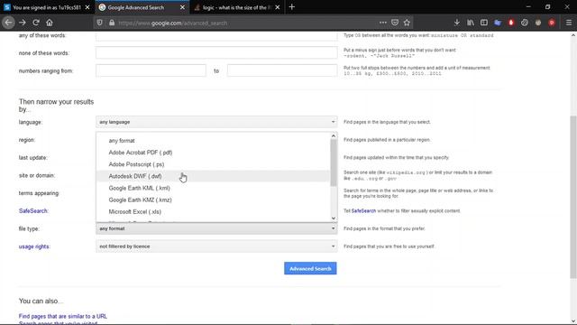Click the page vertical scrollbar thumb
This screenshot has height=325, width=577.
(x=573, y=197)
